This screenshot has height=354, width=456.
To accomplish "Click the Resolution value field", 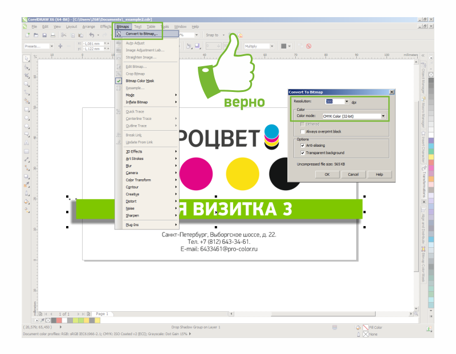I will [x=335, y=102].
